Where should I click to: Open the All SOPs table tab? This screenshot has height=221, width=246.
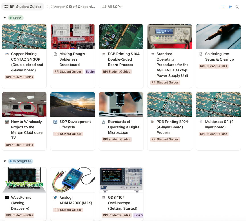pyautogui.click(x=112, y=7)
